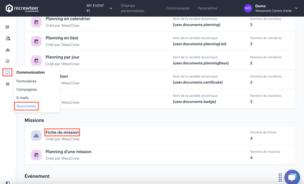The image size is (304, 184).
Task: Click variable {user.documents.planningDays}
Action: coord(201,63)
